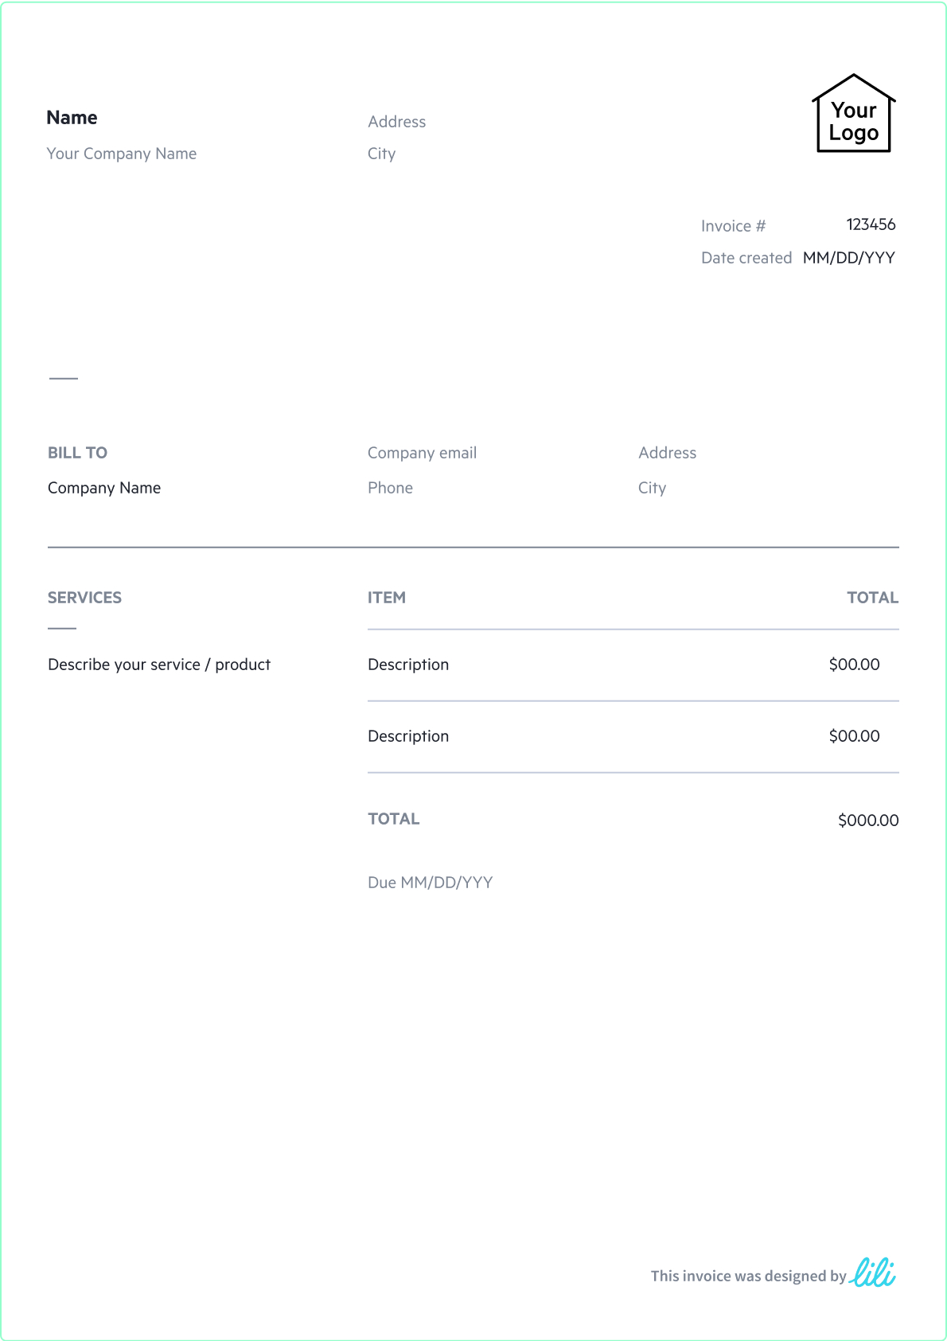947x1341 pixels.
Task: Click the first Description line item
Action: pyautogui.click(x=408, y=665)
